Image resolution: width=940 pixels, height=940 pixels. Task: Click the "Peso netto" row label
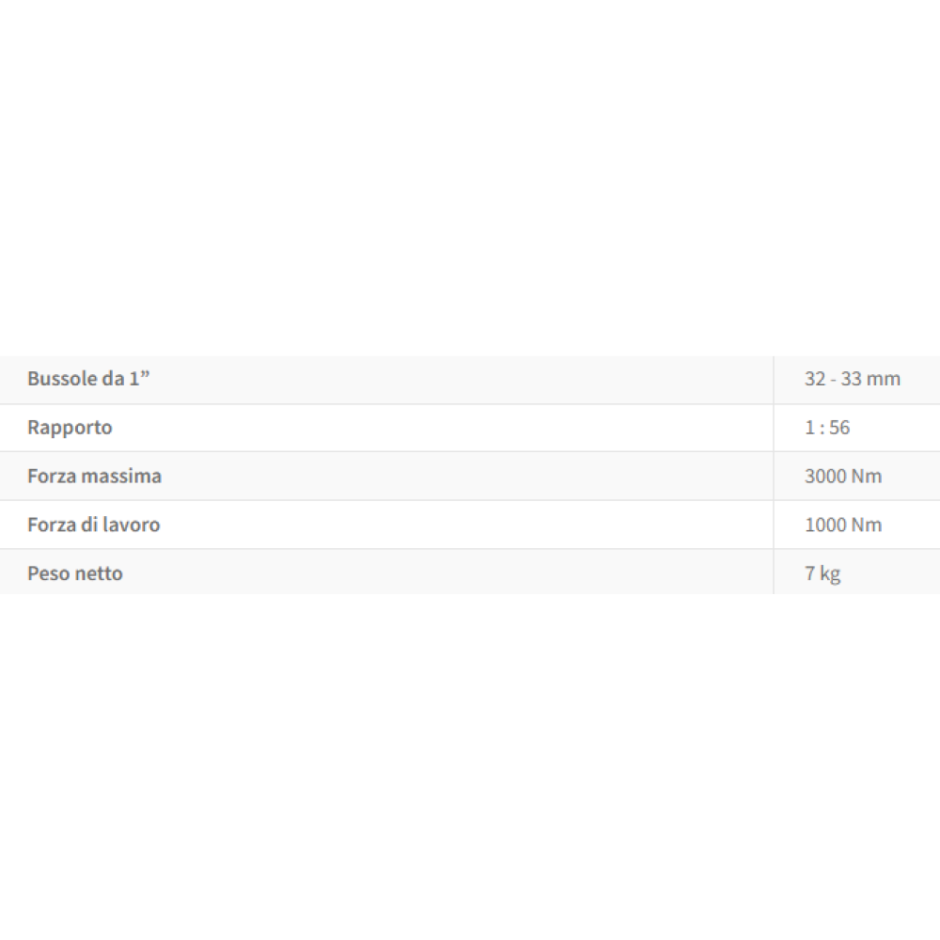[x=75, y=573]
